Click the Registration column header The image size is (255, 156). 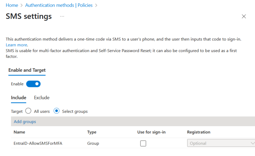199,132
